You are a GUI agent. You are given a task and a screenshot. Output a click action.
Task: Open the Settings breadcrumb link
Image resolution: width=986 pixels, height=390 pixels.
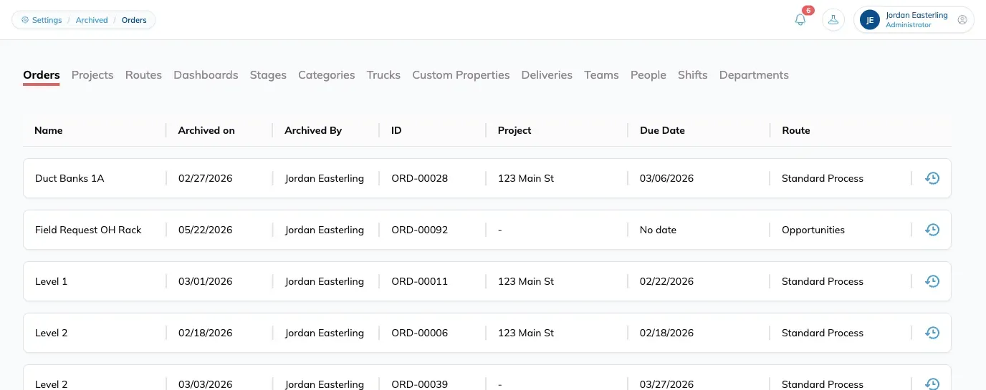pyautogui.click(x=47, y=20)
